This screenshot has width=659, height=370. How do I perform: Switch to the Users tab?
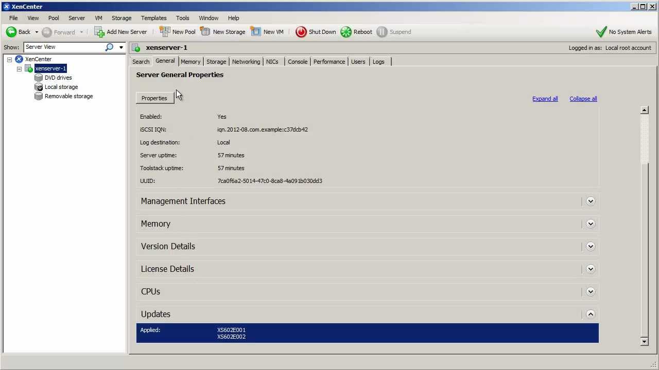pyautogui.click(x=358, y=62)
